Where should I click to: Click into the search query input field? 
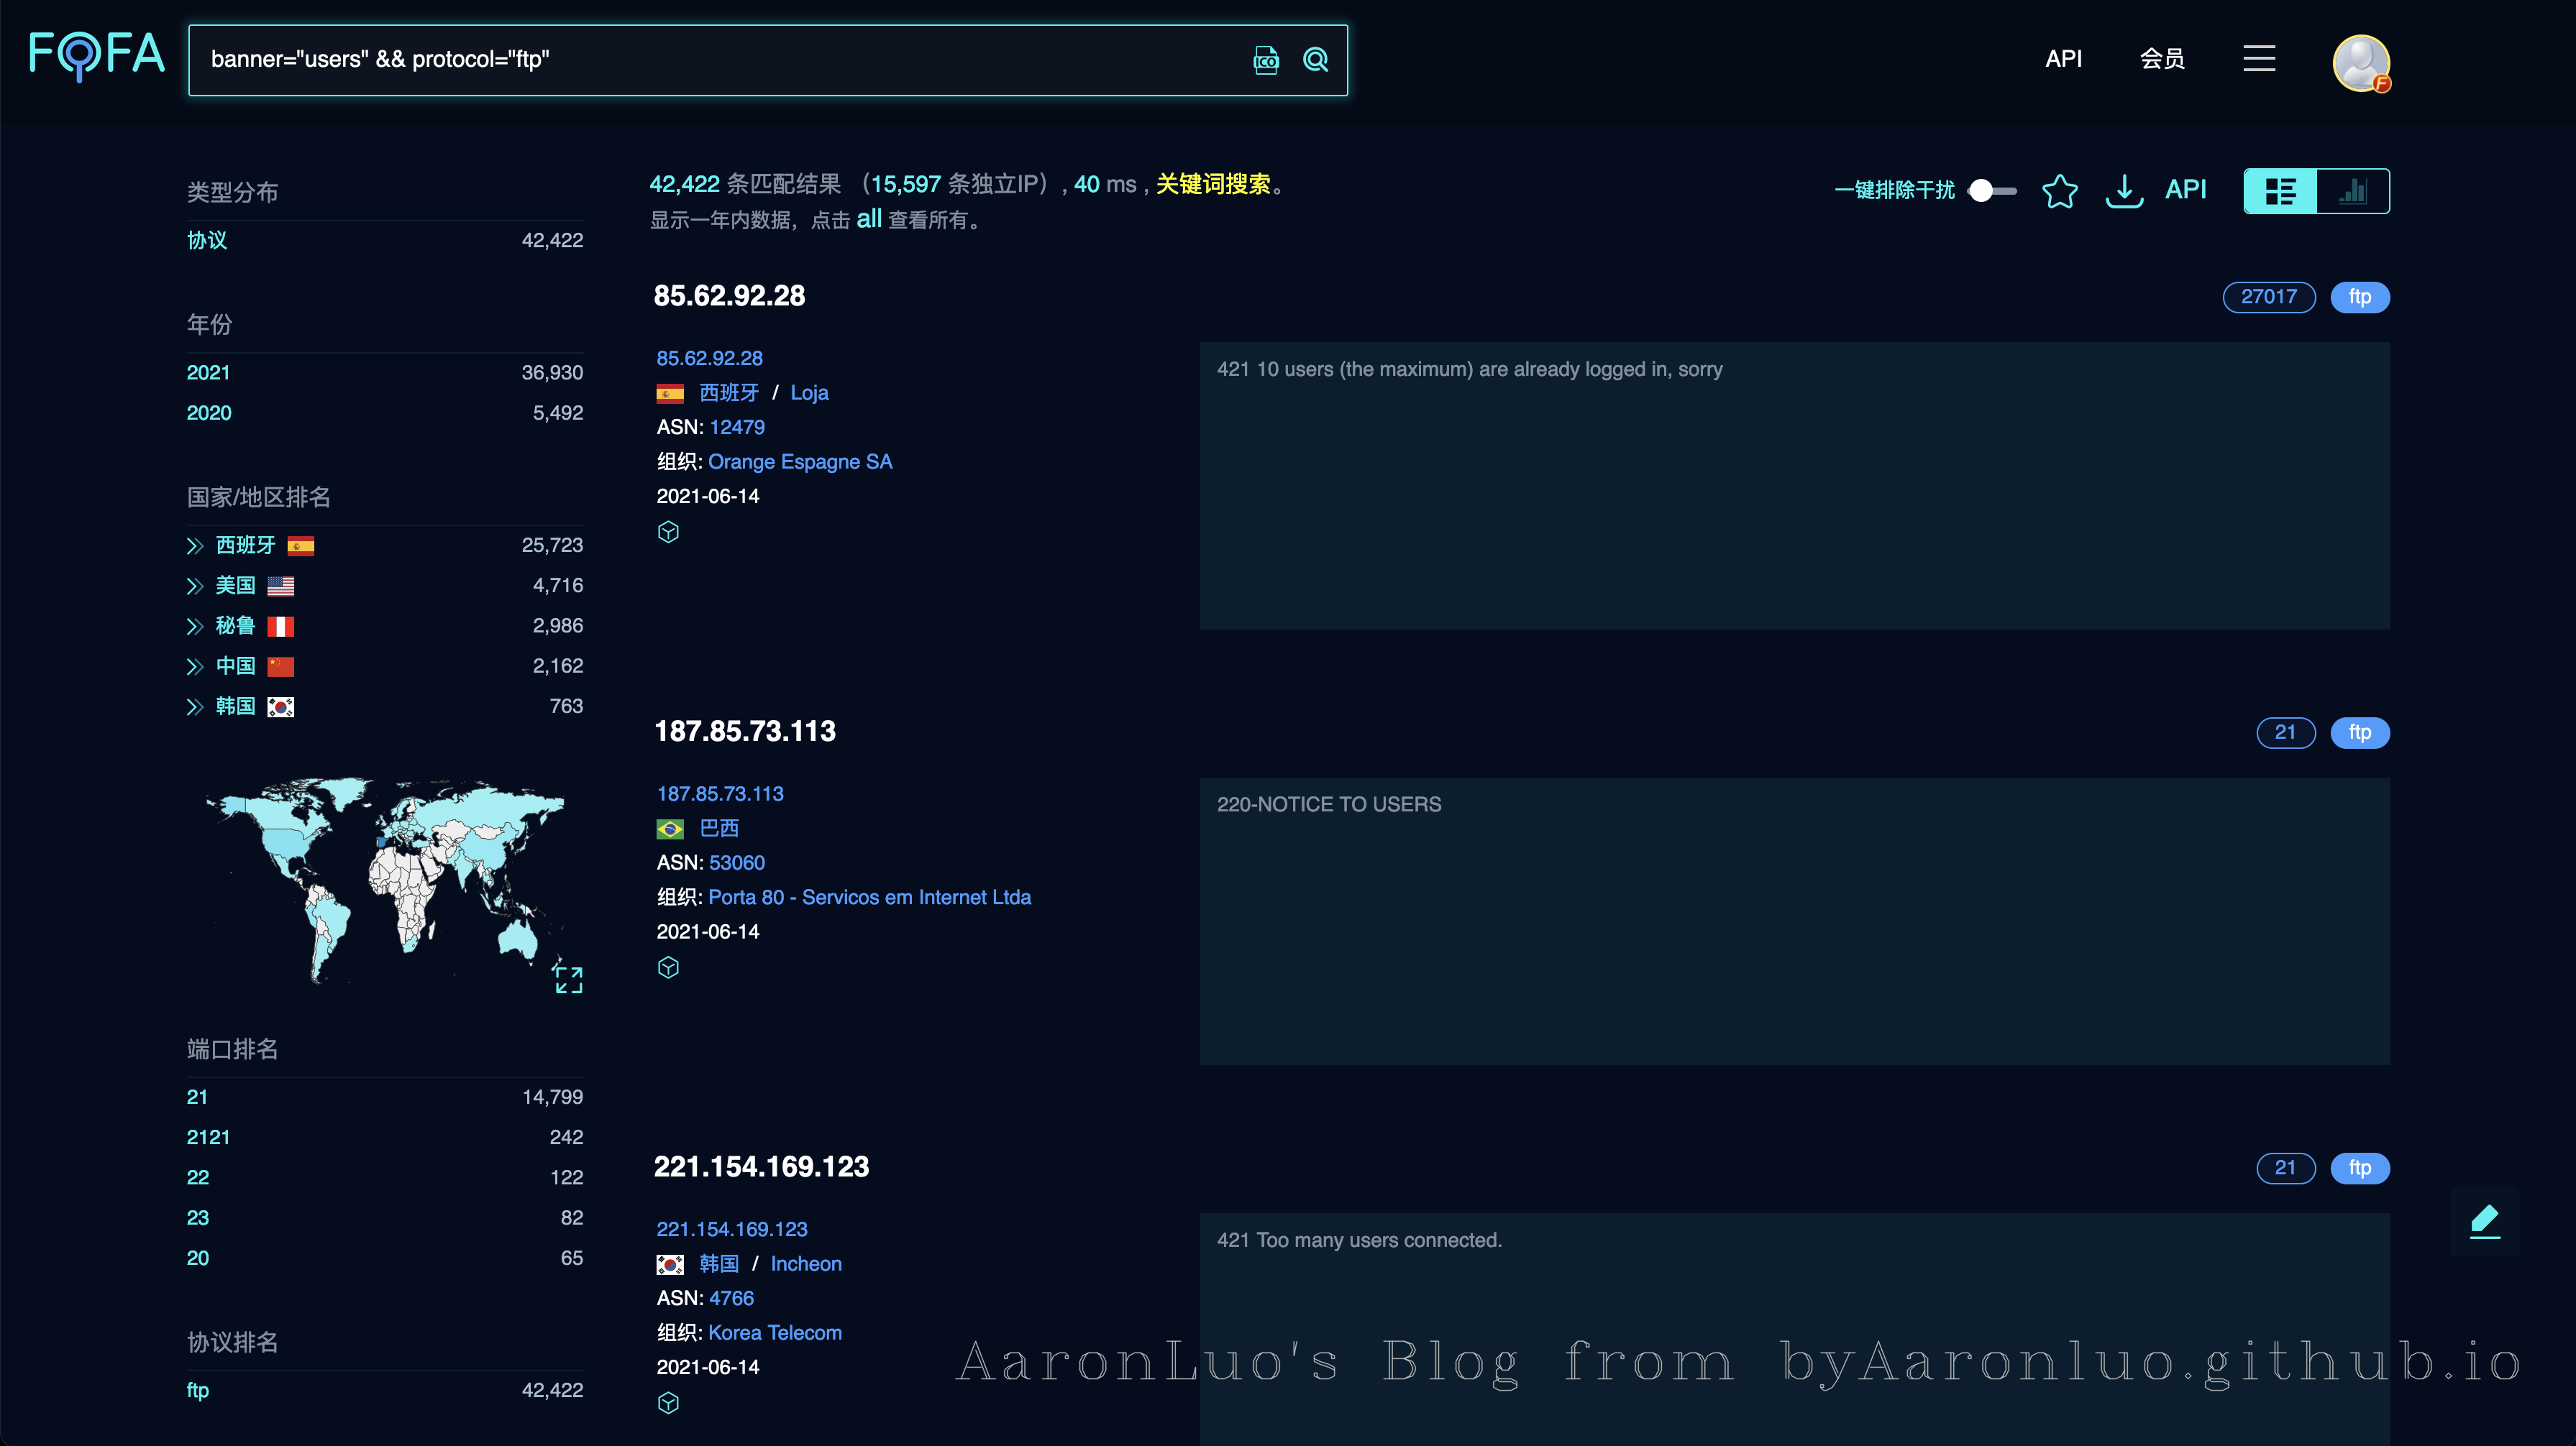pyautogui.click(x=700, y=60)
